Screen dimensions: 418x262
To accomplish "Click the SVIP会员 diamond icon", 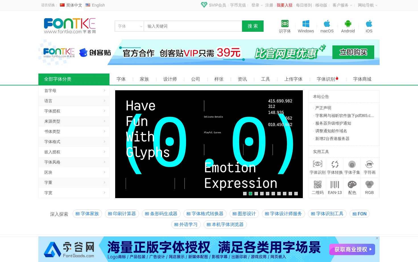I will pyautogui.click(x=204, y=5).
